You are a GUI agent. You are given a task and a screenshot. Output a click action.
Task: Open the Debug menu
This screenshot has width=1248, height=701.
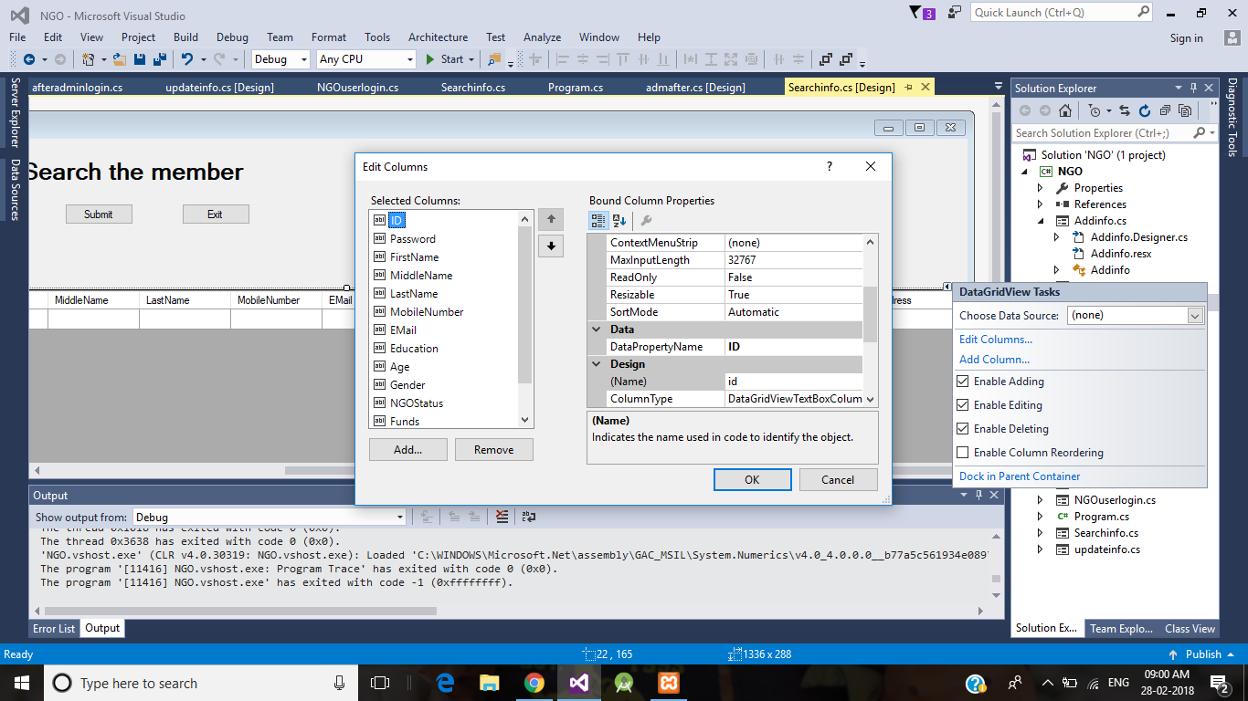tap(232, 37)
